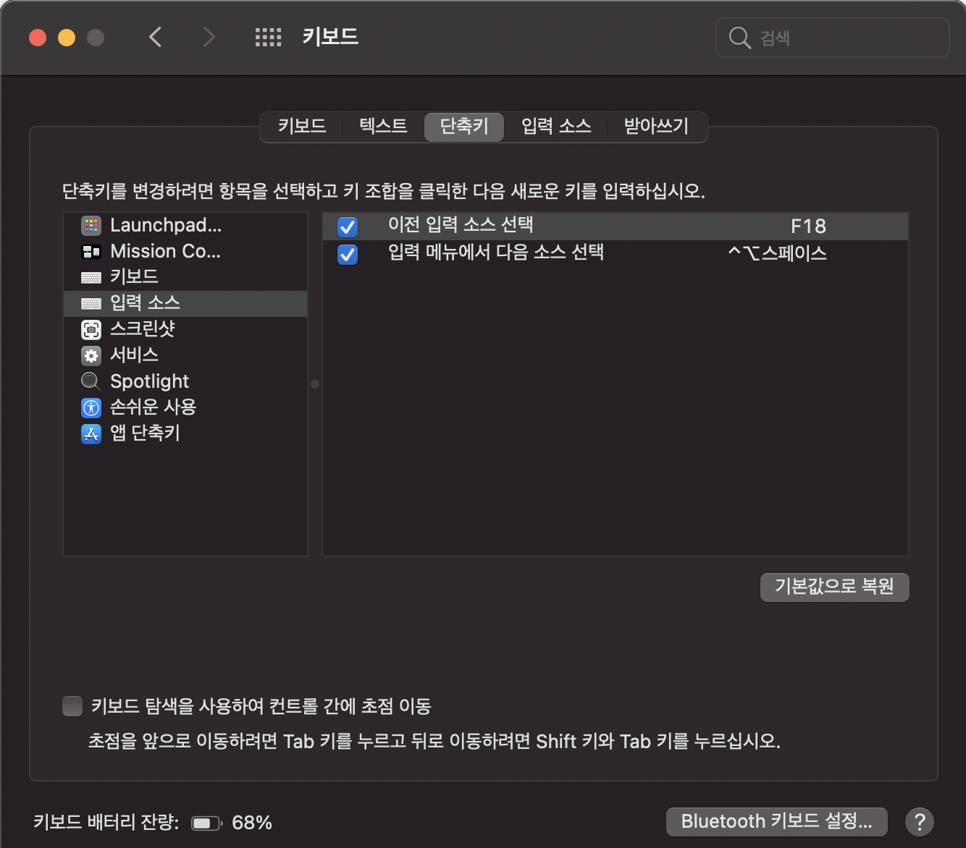Close the keyboard preferences window
The height and width of the screenshot is (848, 966).
38,38
